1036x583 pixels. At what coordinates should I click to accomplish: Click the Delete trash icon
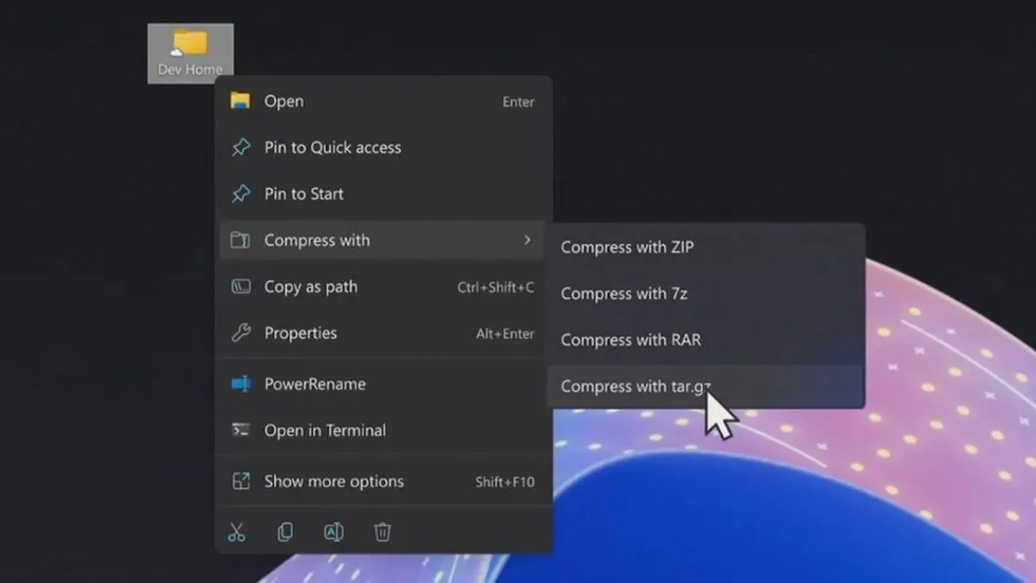pos(382,531)
